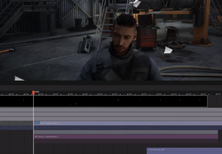
Task: Click the Henry_TransitDepot lavender clip label
Action: click(50, 123)
